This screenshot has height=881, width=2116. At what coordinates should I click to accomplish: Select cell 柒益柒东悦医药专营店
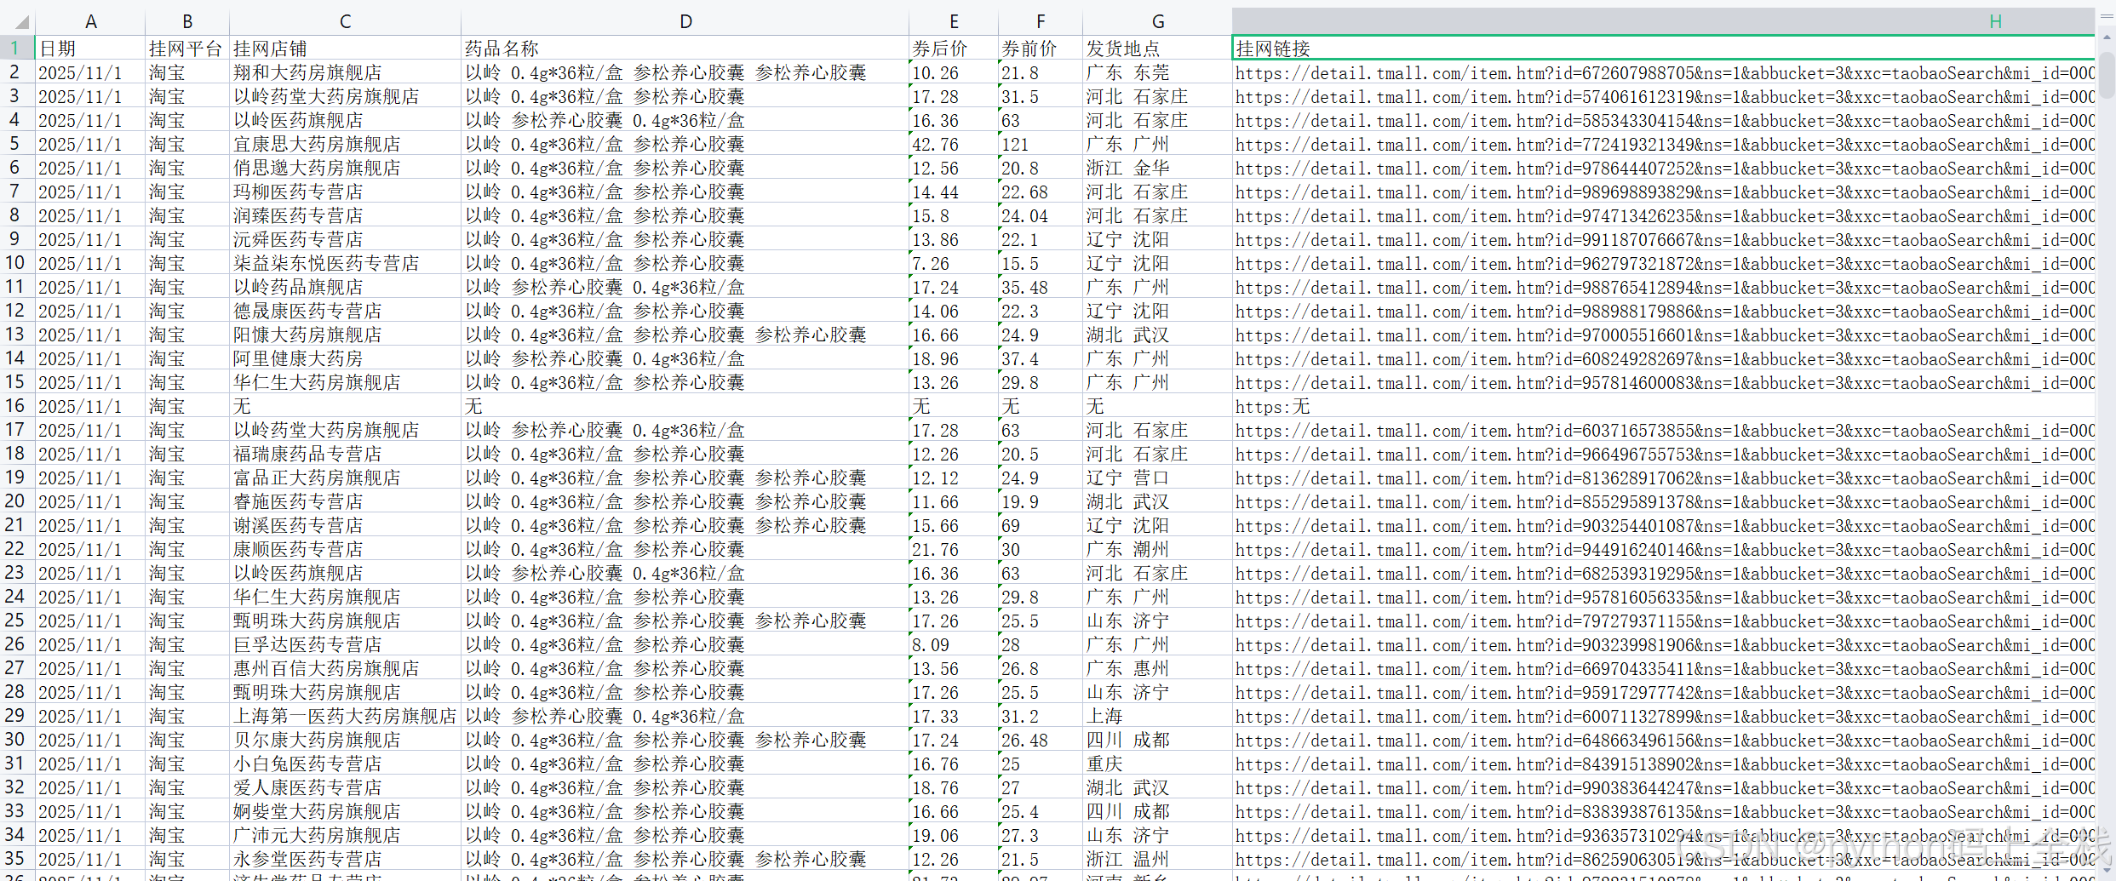345,263
